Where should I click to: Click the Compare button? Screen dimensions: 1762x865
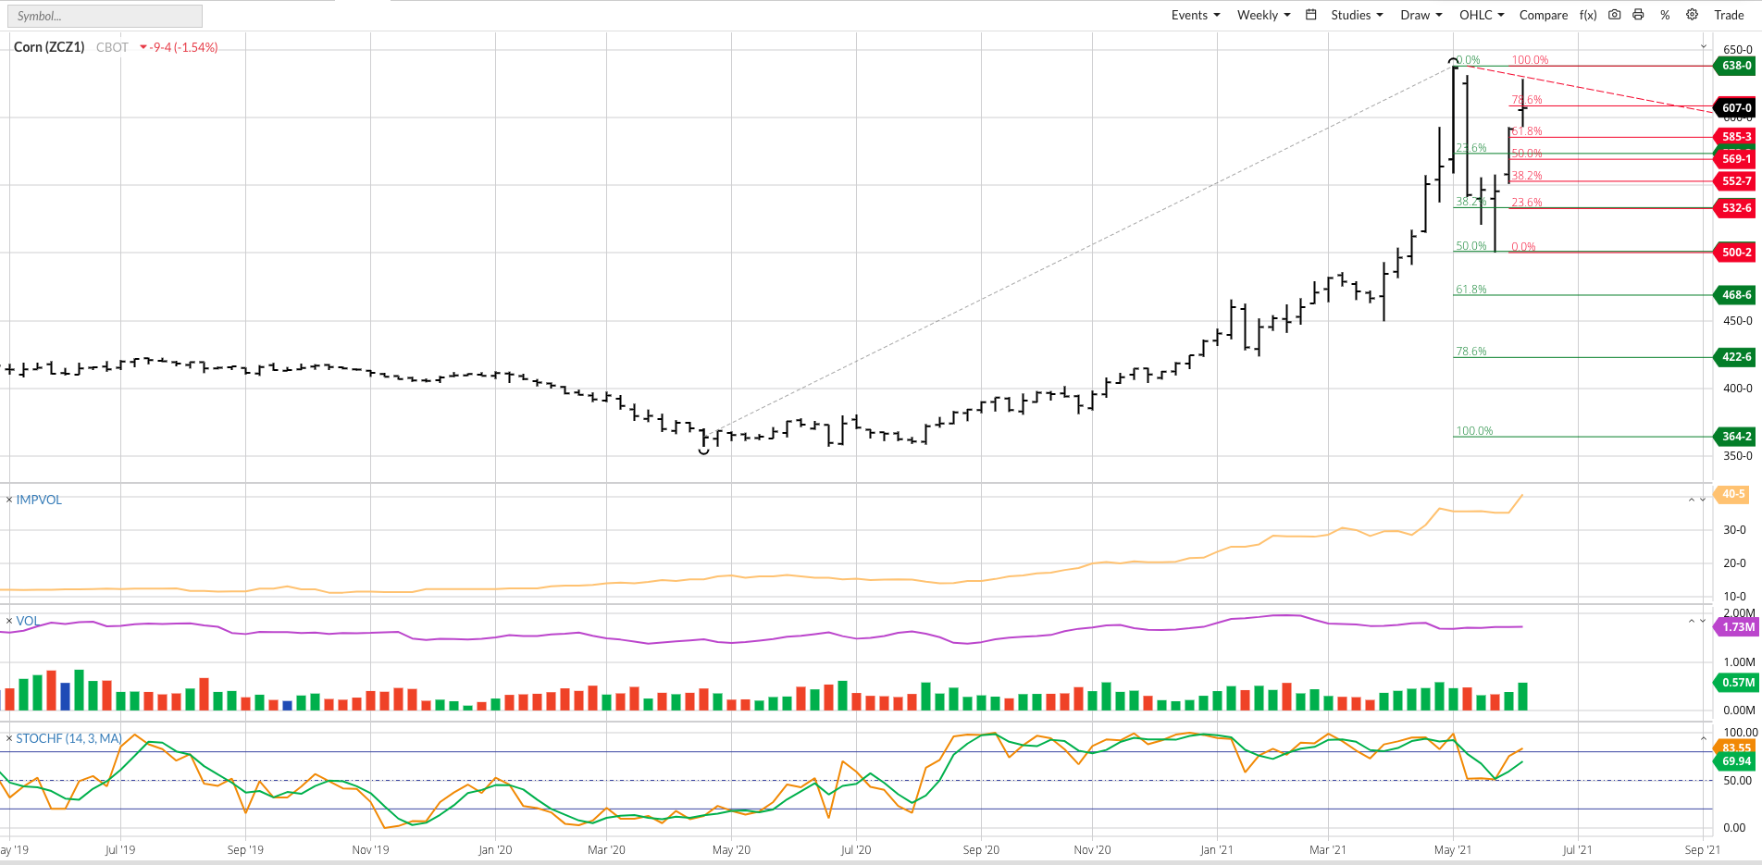(1543, 15)
